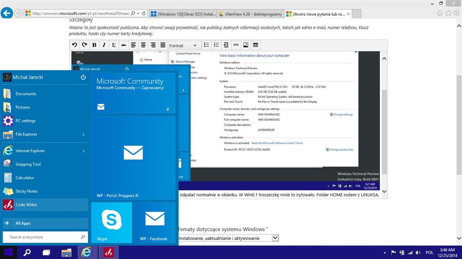This screenshot has width=462, height=259.
Task: Click the Action Center flag icon in tray
Action: tap(393, 253)
